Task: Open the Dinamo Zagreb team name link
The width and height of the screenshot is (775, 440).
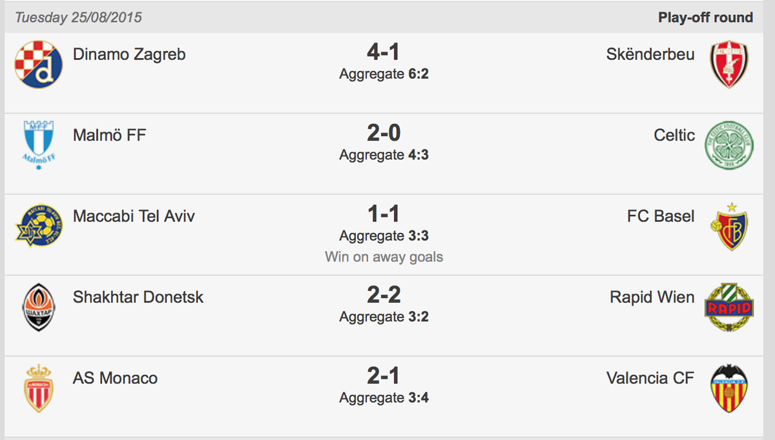Action: 129,54
